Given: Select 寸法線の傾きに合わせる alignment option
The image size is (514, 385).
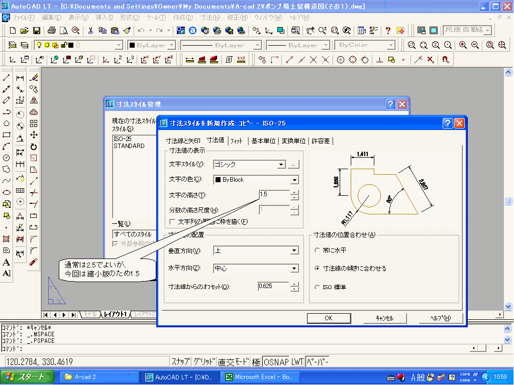Looking at the screenshot, I should coord(317,269).
